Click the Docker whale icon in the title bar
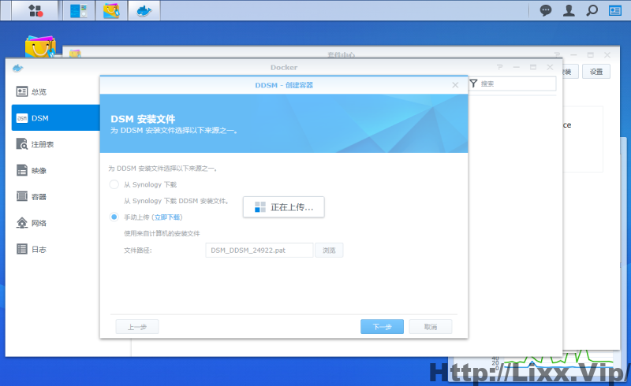Viewport: 631px width, 386px height. [17, 68]
